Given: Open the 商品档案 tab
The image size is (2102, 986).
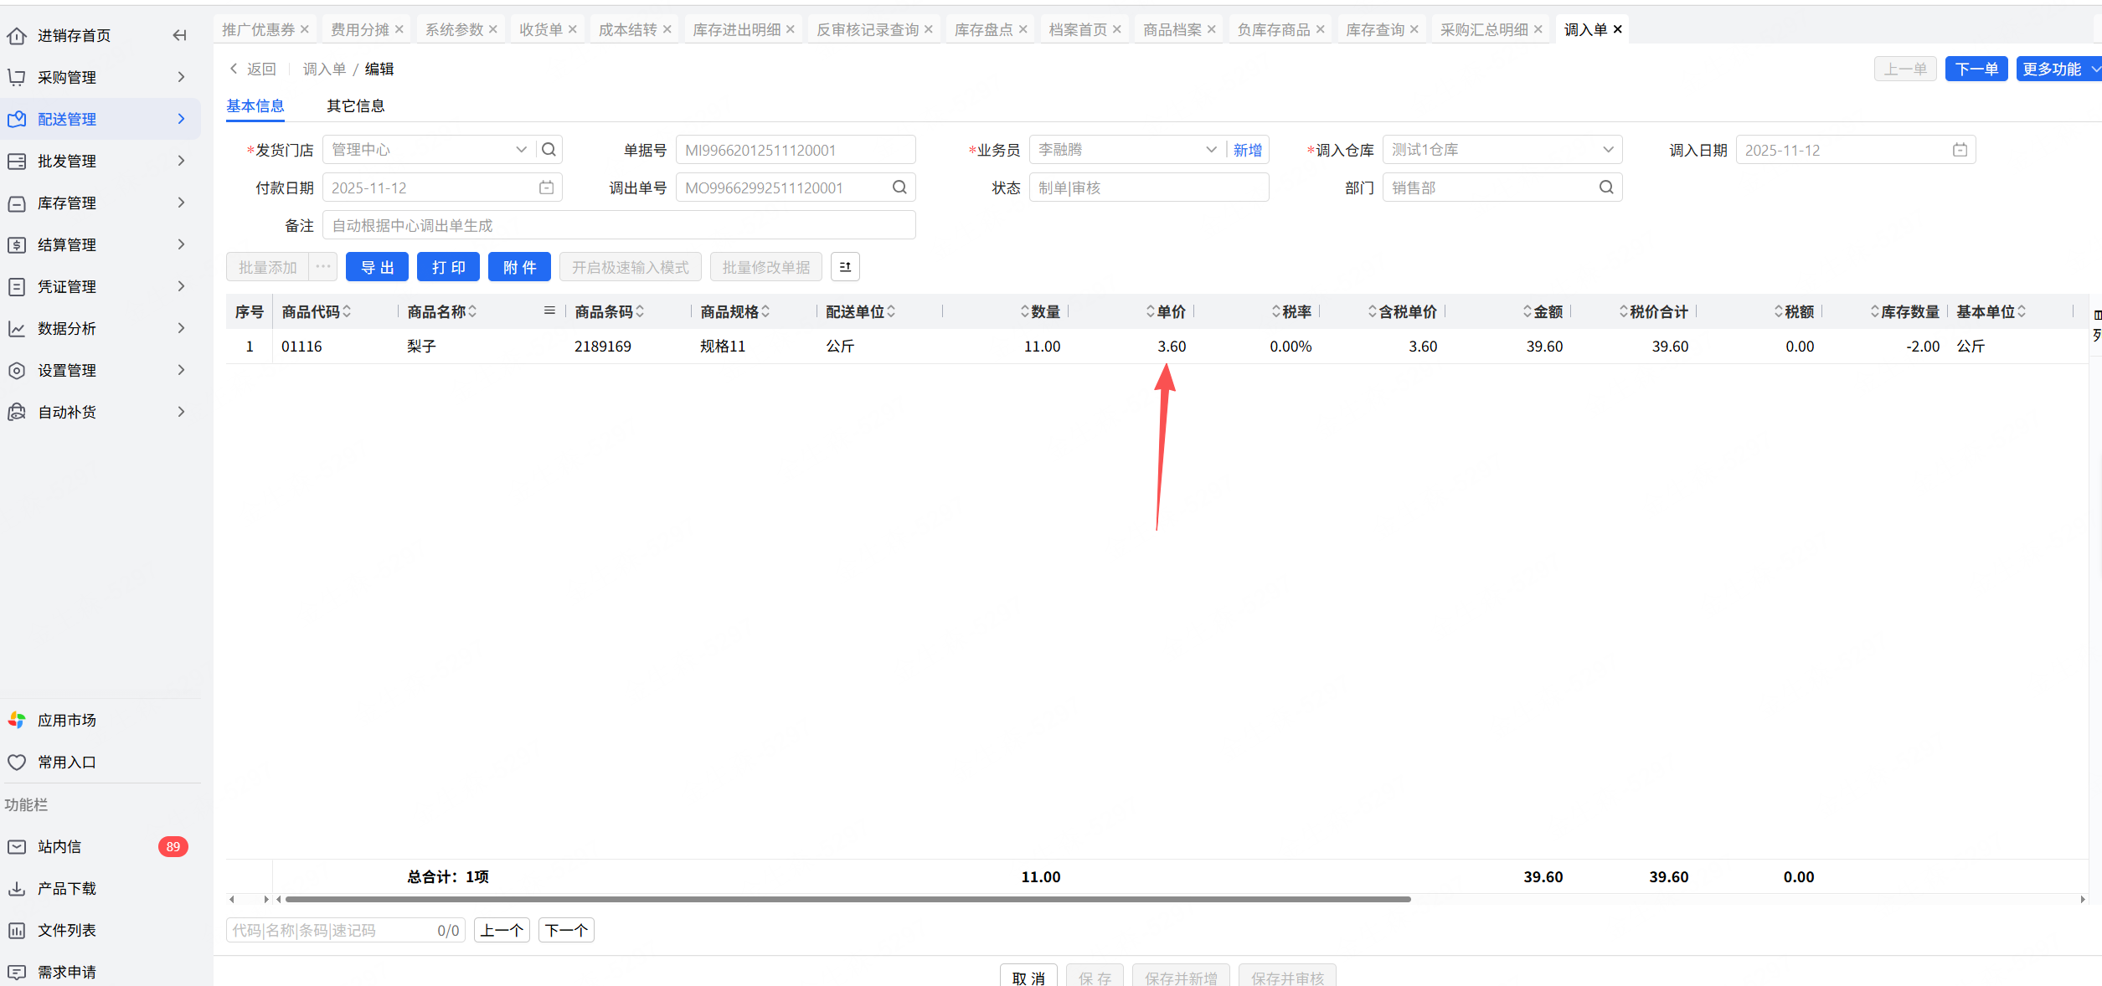Looking at the screenshot, I should [1171, 29].
